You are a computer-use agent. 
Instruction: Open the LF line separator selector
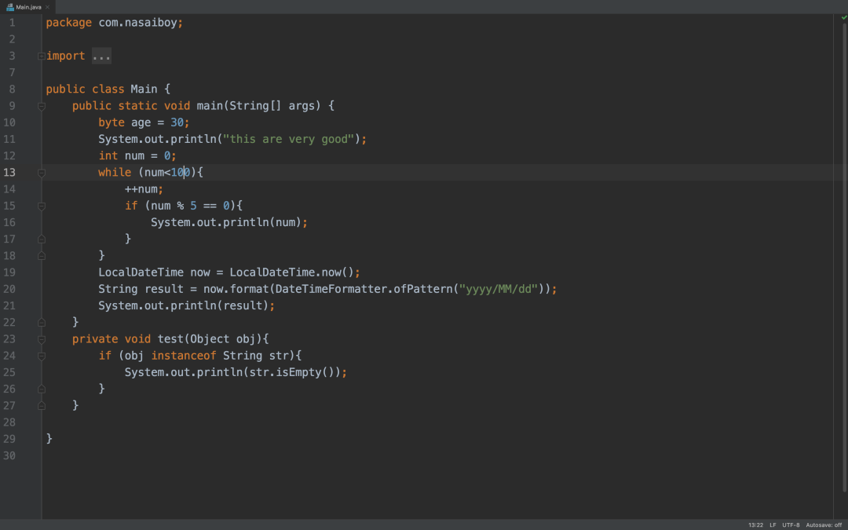[773, 525]
